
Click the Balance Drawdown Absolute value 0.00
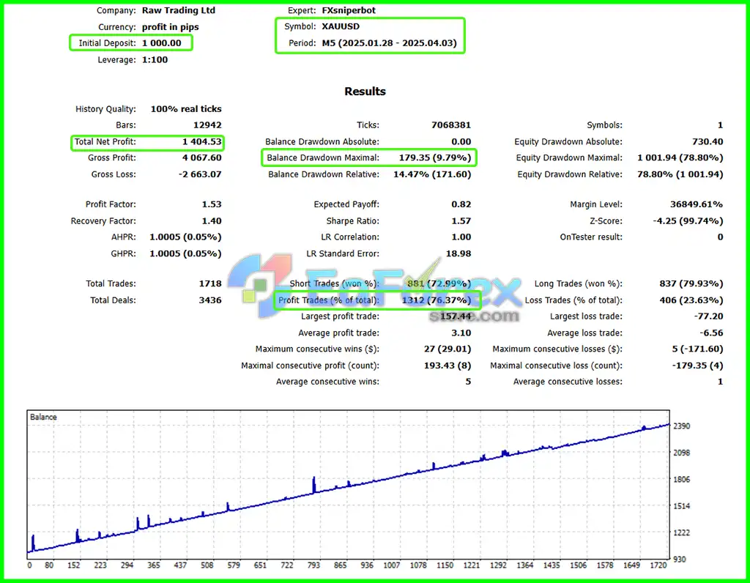[x=461, y=141]
